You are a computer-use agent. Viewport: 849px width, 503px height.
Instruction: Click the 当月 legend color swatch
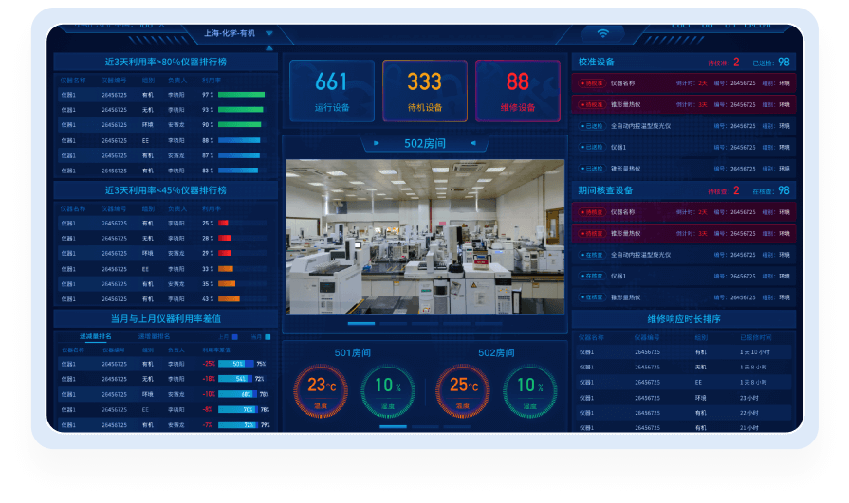[268, 337]
